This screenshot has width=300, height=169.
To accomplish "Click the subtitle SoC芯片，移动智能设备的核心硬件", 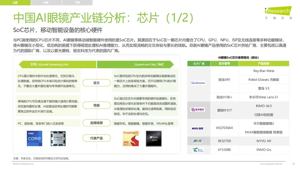I will point(58,30).
